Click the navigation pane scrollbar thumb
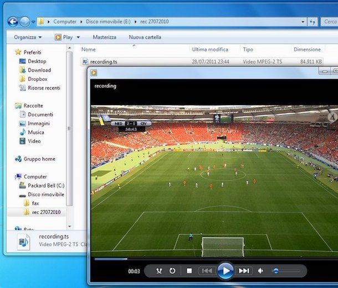This screenshot has height=288, width=338. tap(69, 129)
